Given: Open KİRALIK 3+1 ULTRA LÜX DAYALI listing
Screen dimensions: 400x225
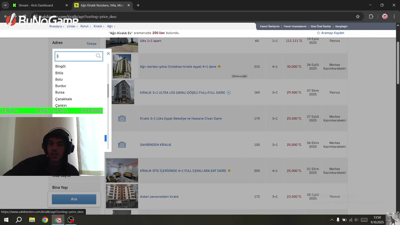Looking at the screenshot, I should [x=182, y=92].
